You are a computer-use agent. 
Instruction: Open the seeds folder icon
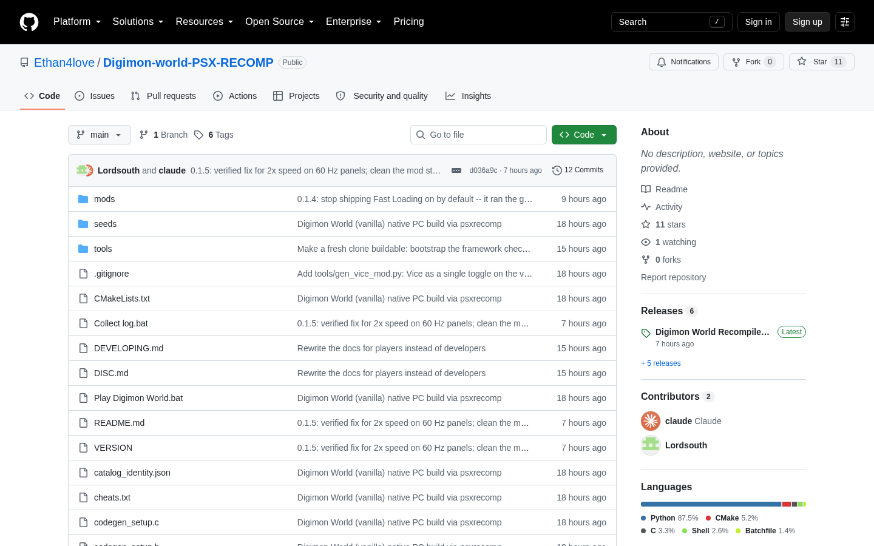coord(83,224)
